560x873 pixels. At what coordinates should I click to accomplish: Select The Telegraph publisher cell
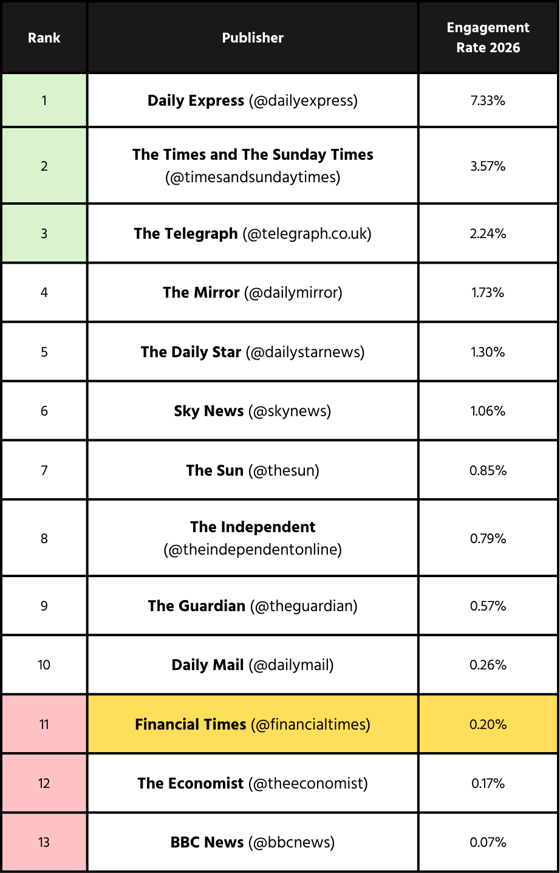point(253,233)
